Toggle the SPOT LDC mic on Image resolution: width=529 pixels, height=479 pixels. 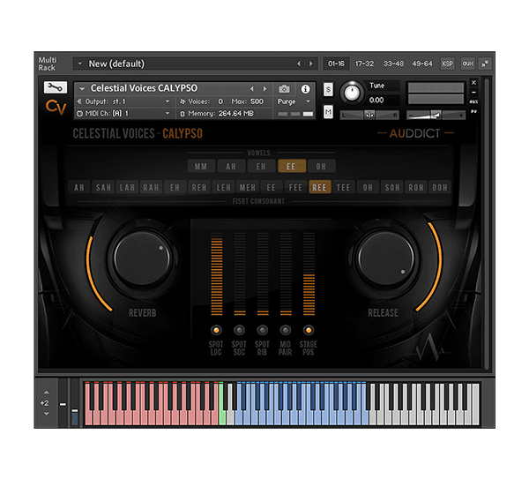(x=216, y=330)
